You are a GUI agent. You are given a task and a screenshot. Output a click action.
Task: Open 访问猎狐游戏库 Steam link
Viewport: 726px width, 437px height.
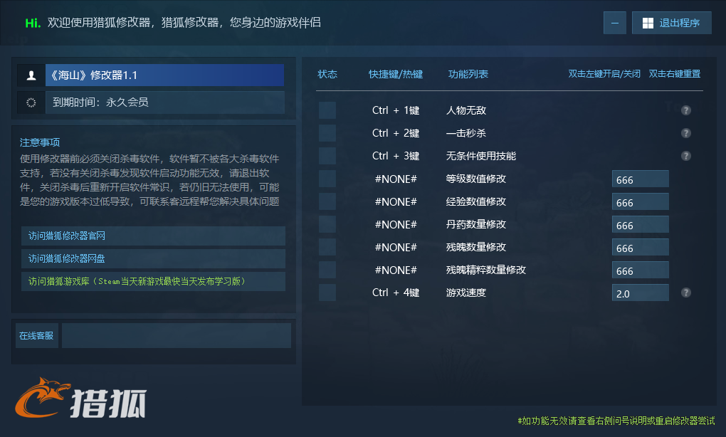pyautogui.click(x=153, y=281)
